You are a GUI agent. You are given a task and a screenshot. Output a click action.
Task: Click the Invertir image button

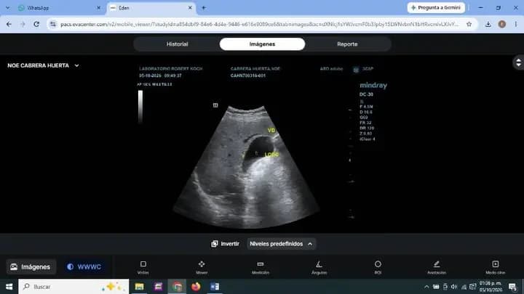pos(225,244)
